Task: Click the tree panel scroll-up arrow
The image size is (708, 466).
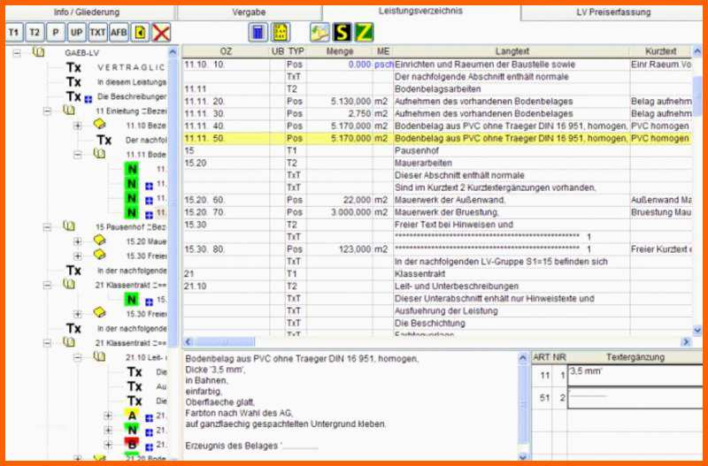Action: (x=173, y=52)
